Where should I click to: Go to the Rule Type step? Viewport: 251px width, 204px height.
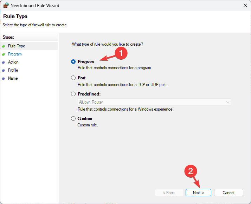tap(17, 46)
